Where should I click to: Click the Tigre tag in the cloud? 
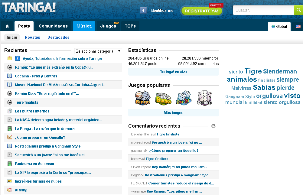(x=253, y=71)
